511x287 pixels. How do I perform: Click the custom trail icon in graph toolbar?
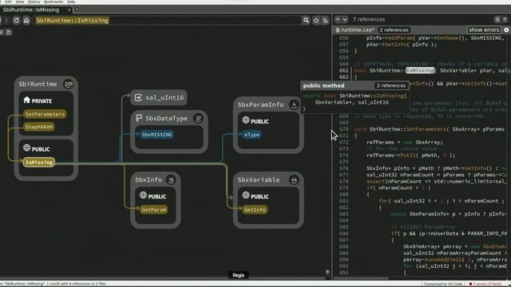[x=9, y=32]
